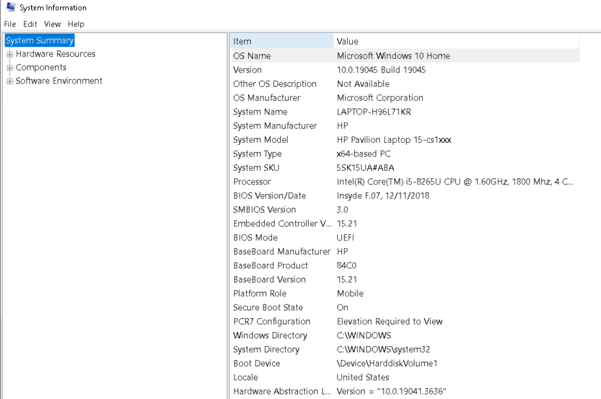Select the Secure Boot State row
This screenshot has height=399, width=601.
[x=389, y=307]
